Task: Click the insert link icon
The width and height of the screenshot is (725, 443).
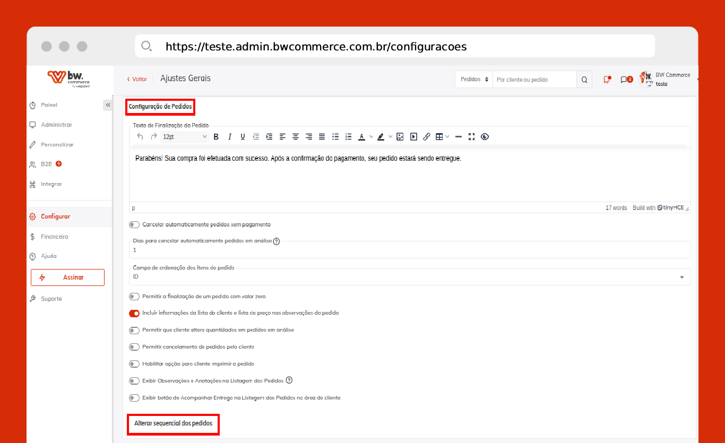Action: click(427, 137)
